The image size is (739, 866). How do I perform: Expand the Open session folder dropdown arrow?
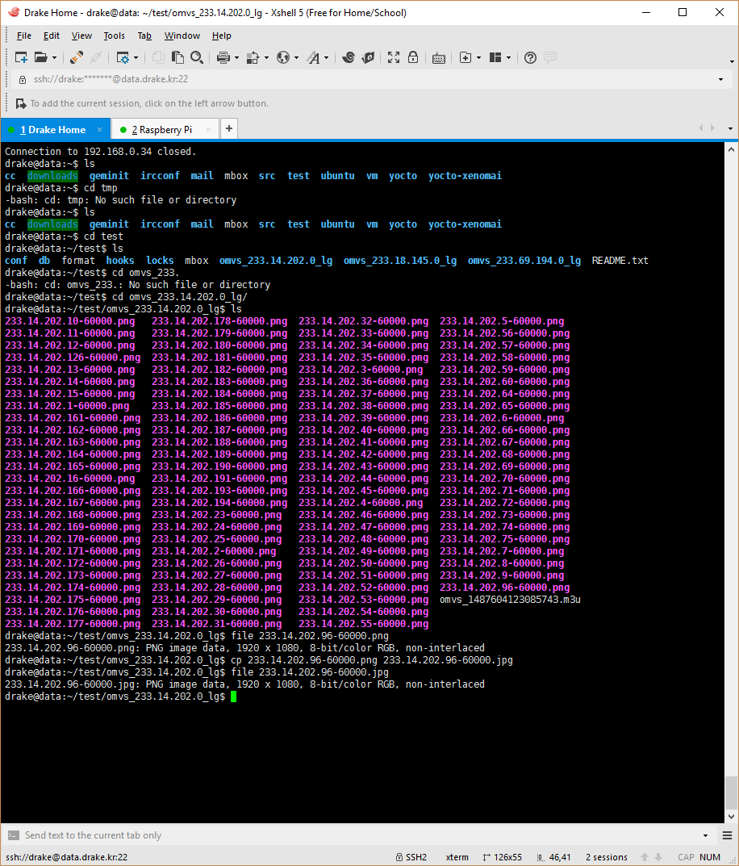(54, 57)
